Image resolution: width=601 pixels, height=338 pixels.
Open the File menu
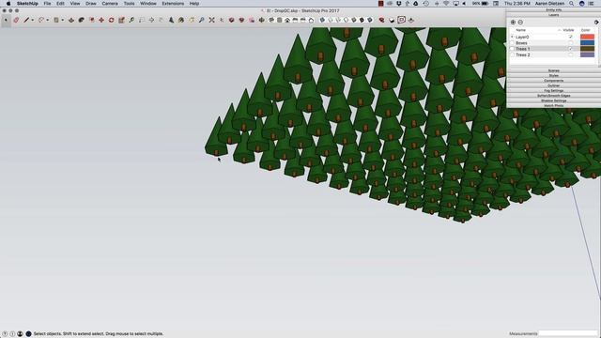[47, 4]
